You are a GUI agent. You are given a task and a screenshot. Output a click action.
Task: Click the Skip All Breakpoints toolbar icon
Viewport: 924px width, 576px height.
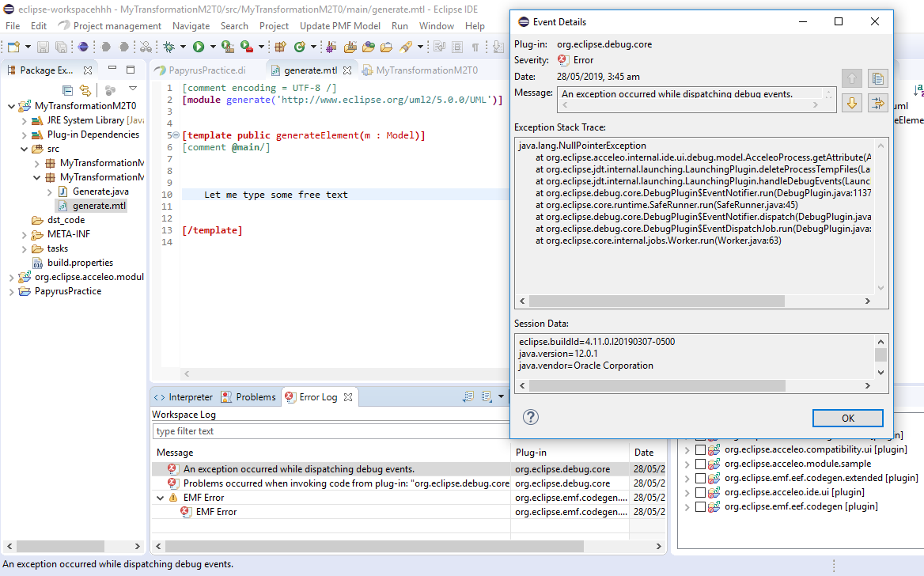coord(146,47)
